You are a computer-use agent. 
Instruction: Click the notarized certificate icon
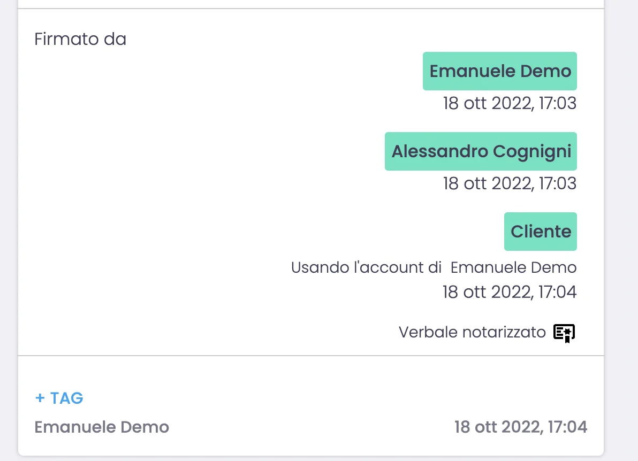pos(564,333)
